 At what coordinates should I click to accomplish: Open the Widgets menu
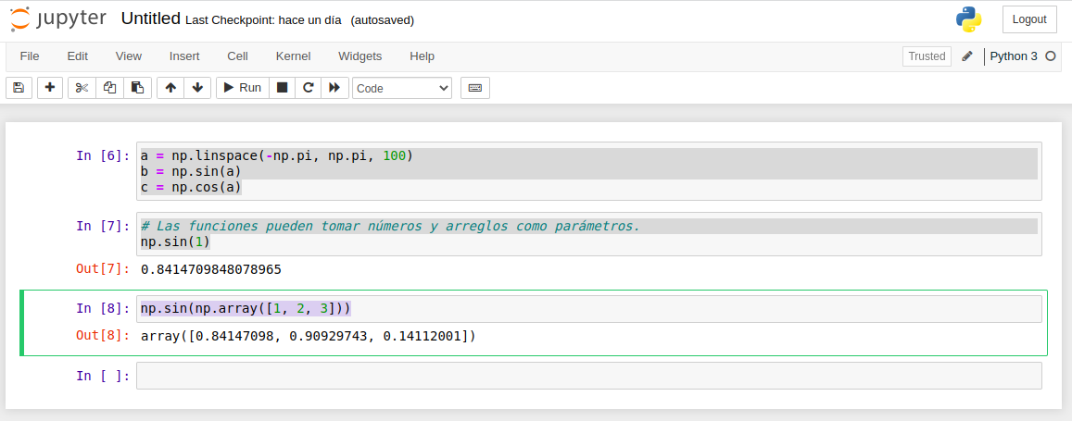(359, 56)
